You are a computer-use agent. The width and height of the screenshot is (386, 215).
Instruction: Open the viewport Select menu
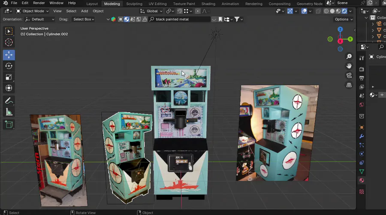[71, 11]
